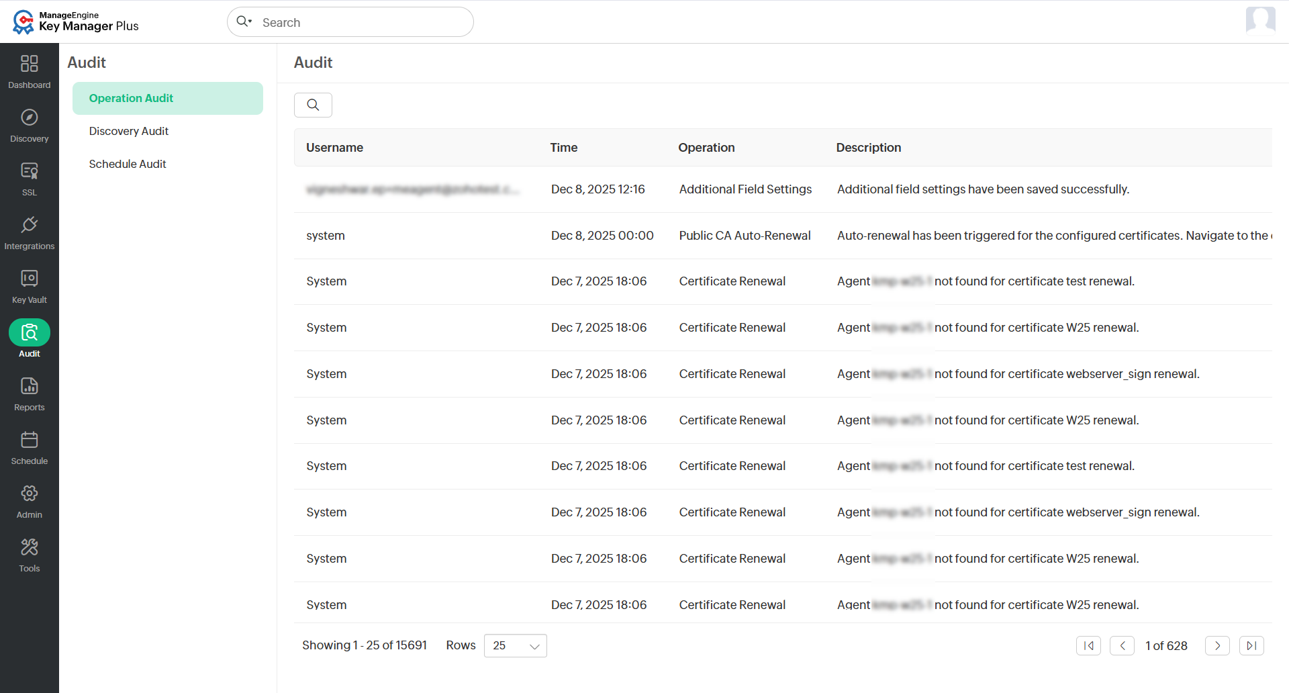
Task: Click the 'Showing 1 - 25 of 15691' text
Action: click(365, 645)
